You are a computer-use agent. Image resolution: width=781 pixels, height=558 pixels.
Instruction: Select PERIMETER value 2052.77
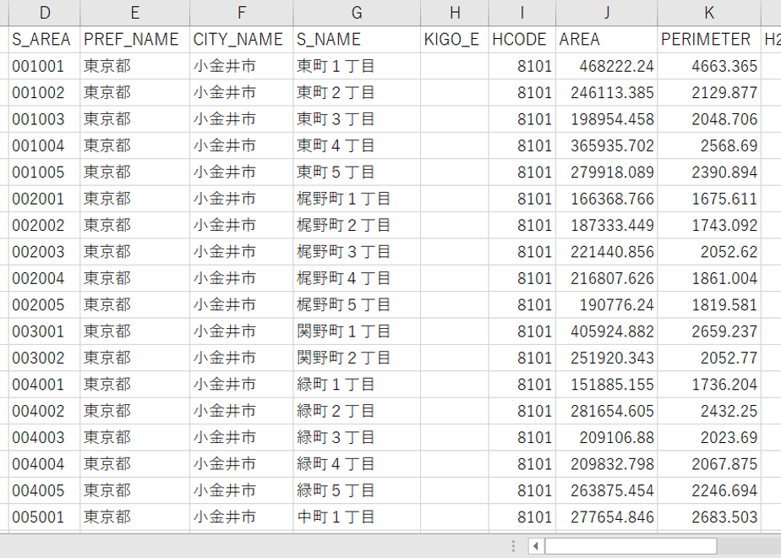[709, 358]
